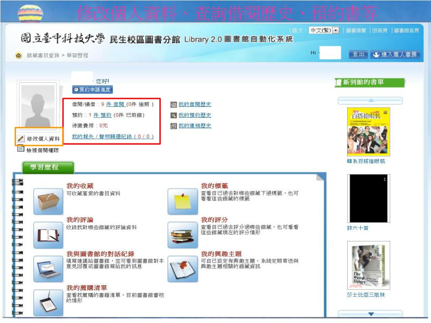The image size is (431, 323).
Task: Click the black 詩六十首 book cover
Action: [369, 199]
